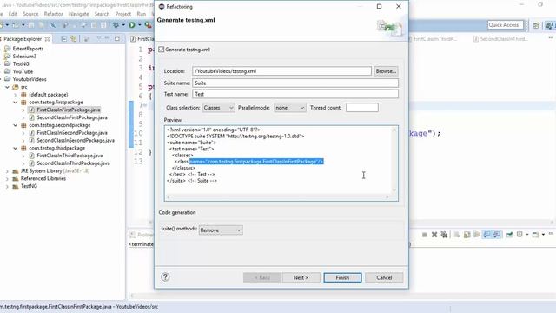The image size is (556, 313).
Task: Click the Collapse All icon in Package Explorer
Action: [x=63, y=38]
